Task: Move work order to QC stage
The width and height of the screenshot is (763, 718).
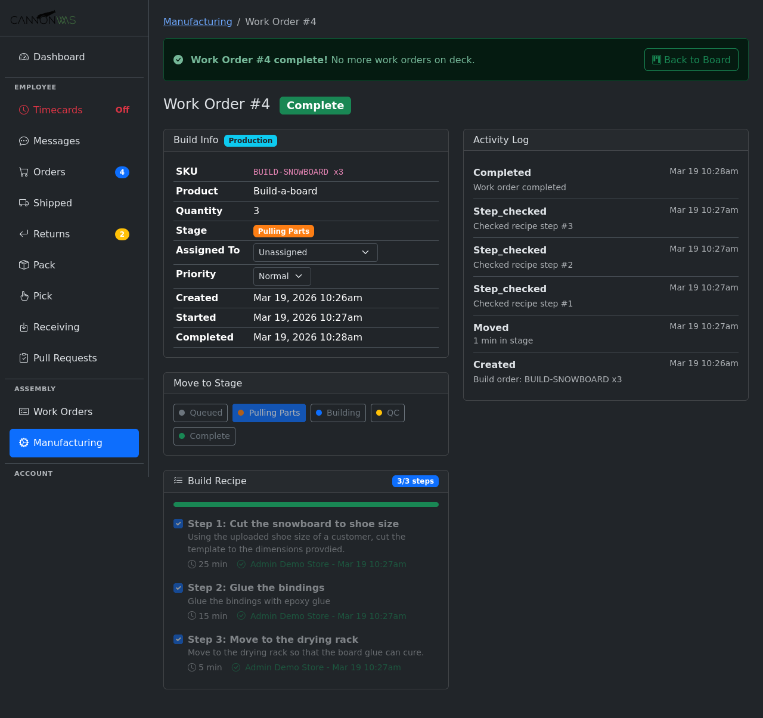Action: pos(387,413)
